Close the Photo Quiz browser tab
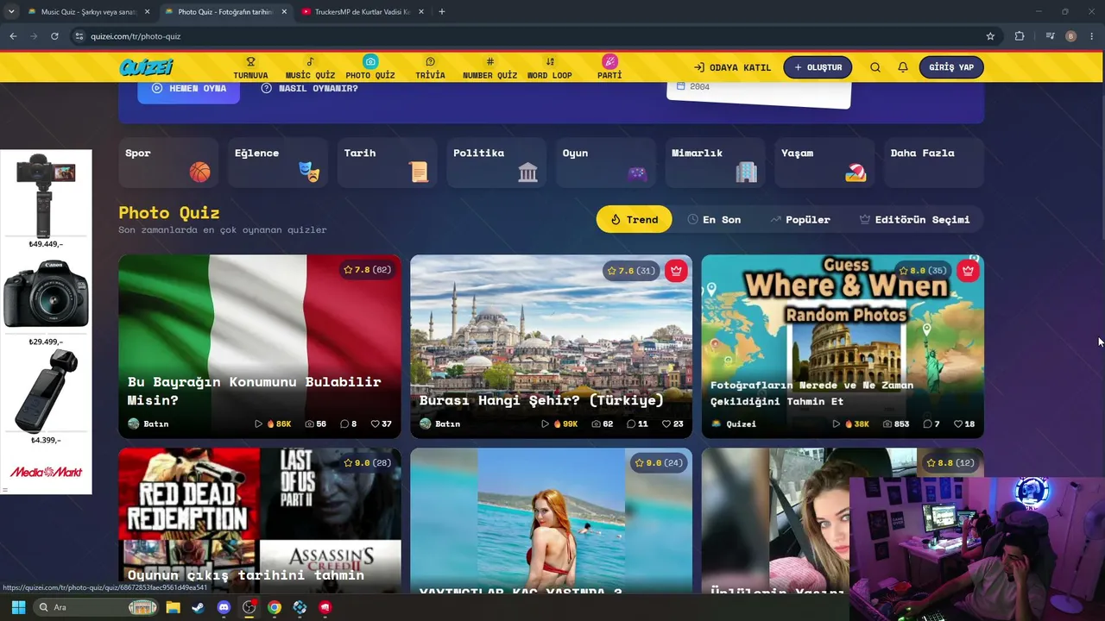The width and height of the screenshot is (1105, 621). tap(284, 12)
